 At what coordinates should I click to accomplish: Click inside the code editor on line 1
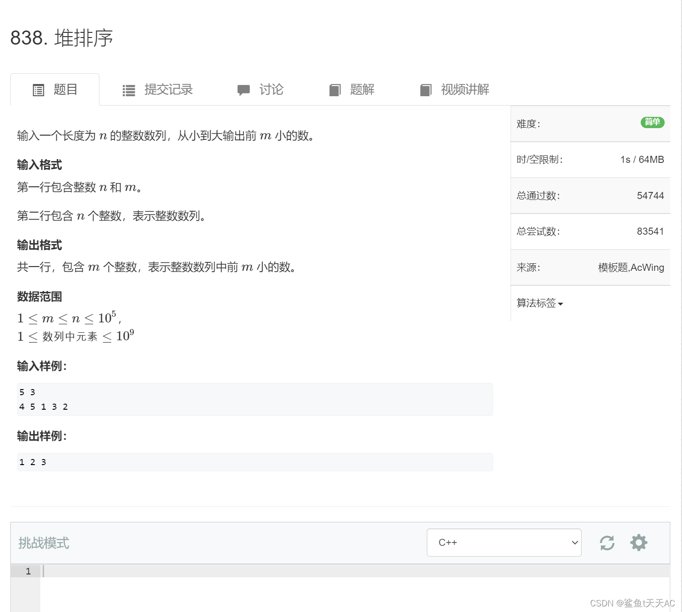click(x=188, y=572)
